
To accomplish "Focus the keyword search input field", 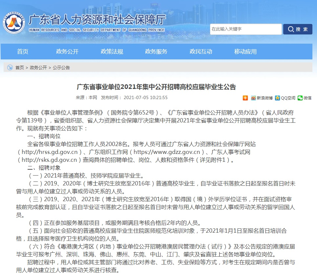I will pos(245,29).
